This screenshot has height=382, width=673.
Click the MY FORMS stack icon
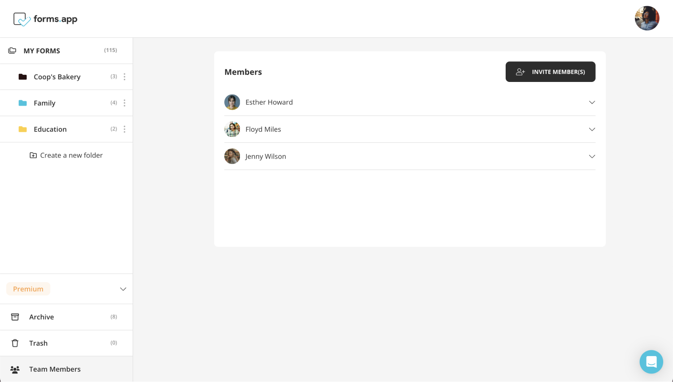[12, 51]
